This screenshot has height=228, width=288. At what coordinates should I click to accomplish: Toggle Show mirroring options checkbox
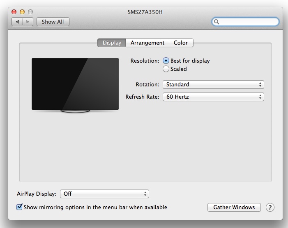tap(19, 207)
